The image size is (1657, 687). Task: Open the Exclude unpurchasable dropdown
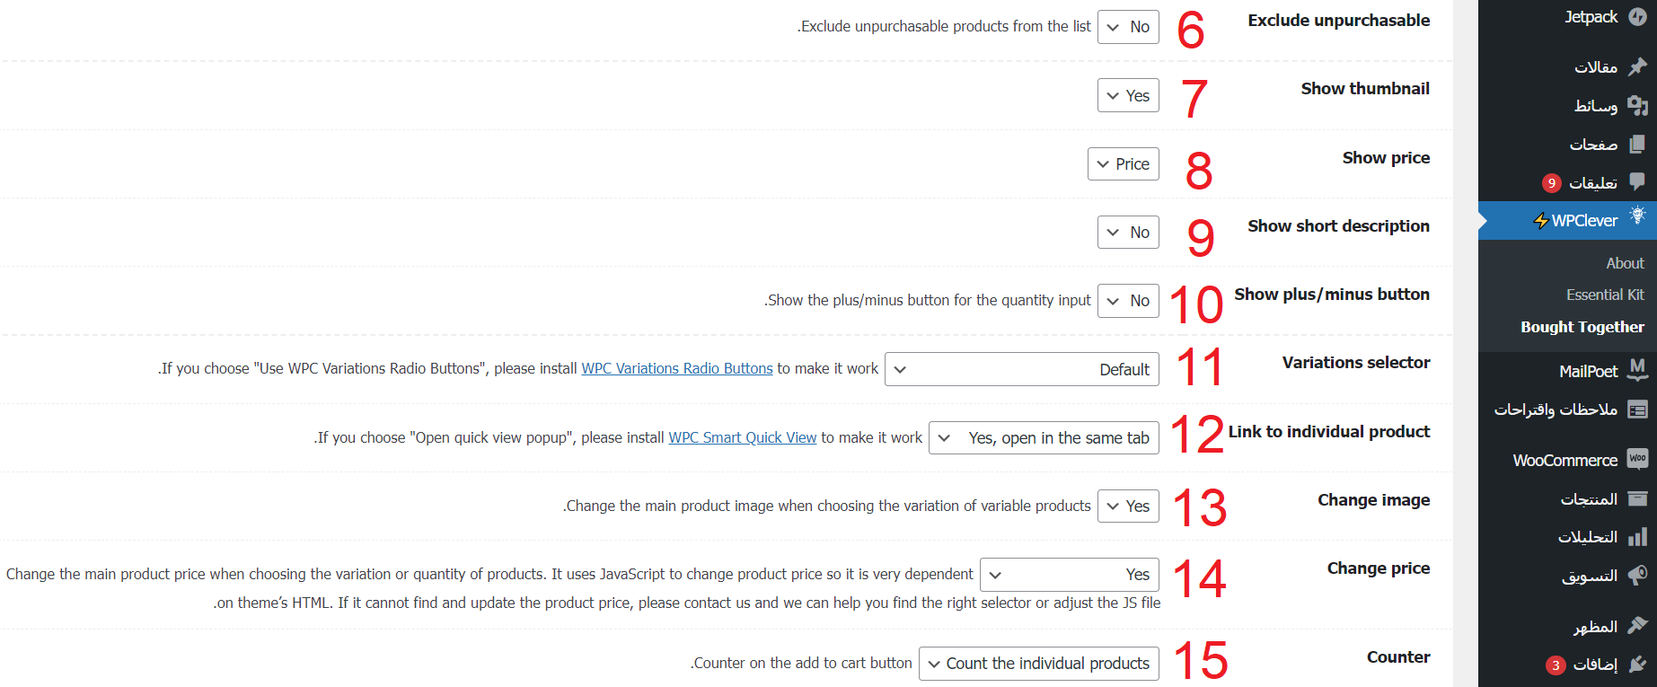1128,27
